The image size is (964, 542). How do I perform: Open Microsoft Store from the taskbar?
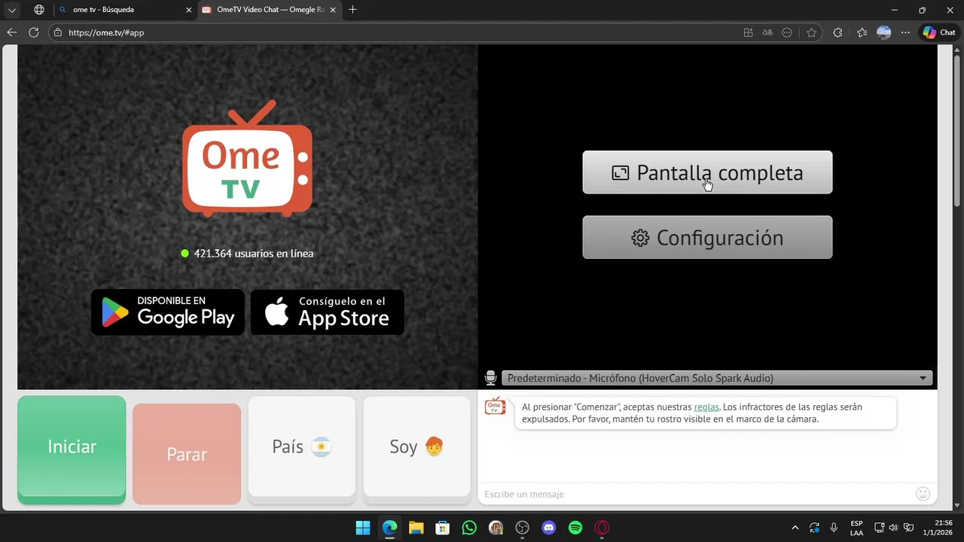click(443, 528)
